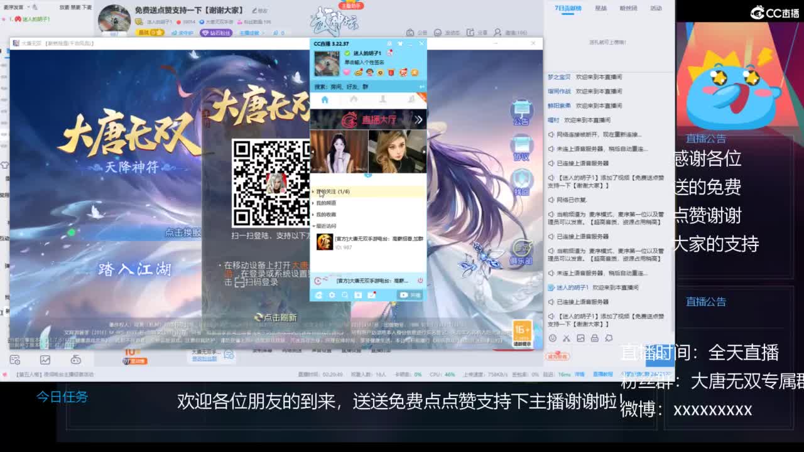Click username 梦之宝贝 in chat
Screen dimensions: 804x452
pos(559,77)
